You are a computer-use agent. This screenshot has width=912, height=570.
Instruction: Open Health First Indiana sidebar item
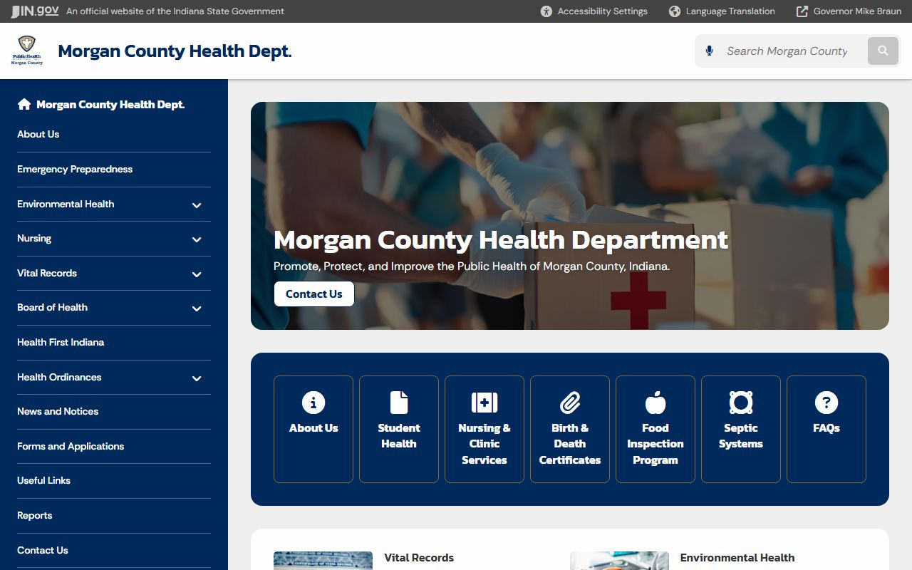click(61, 342)
